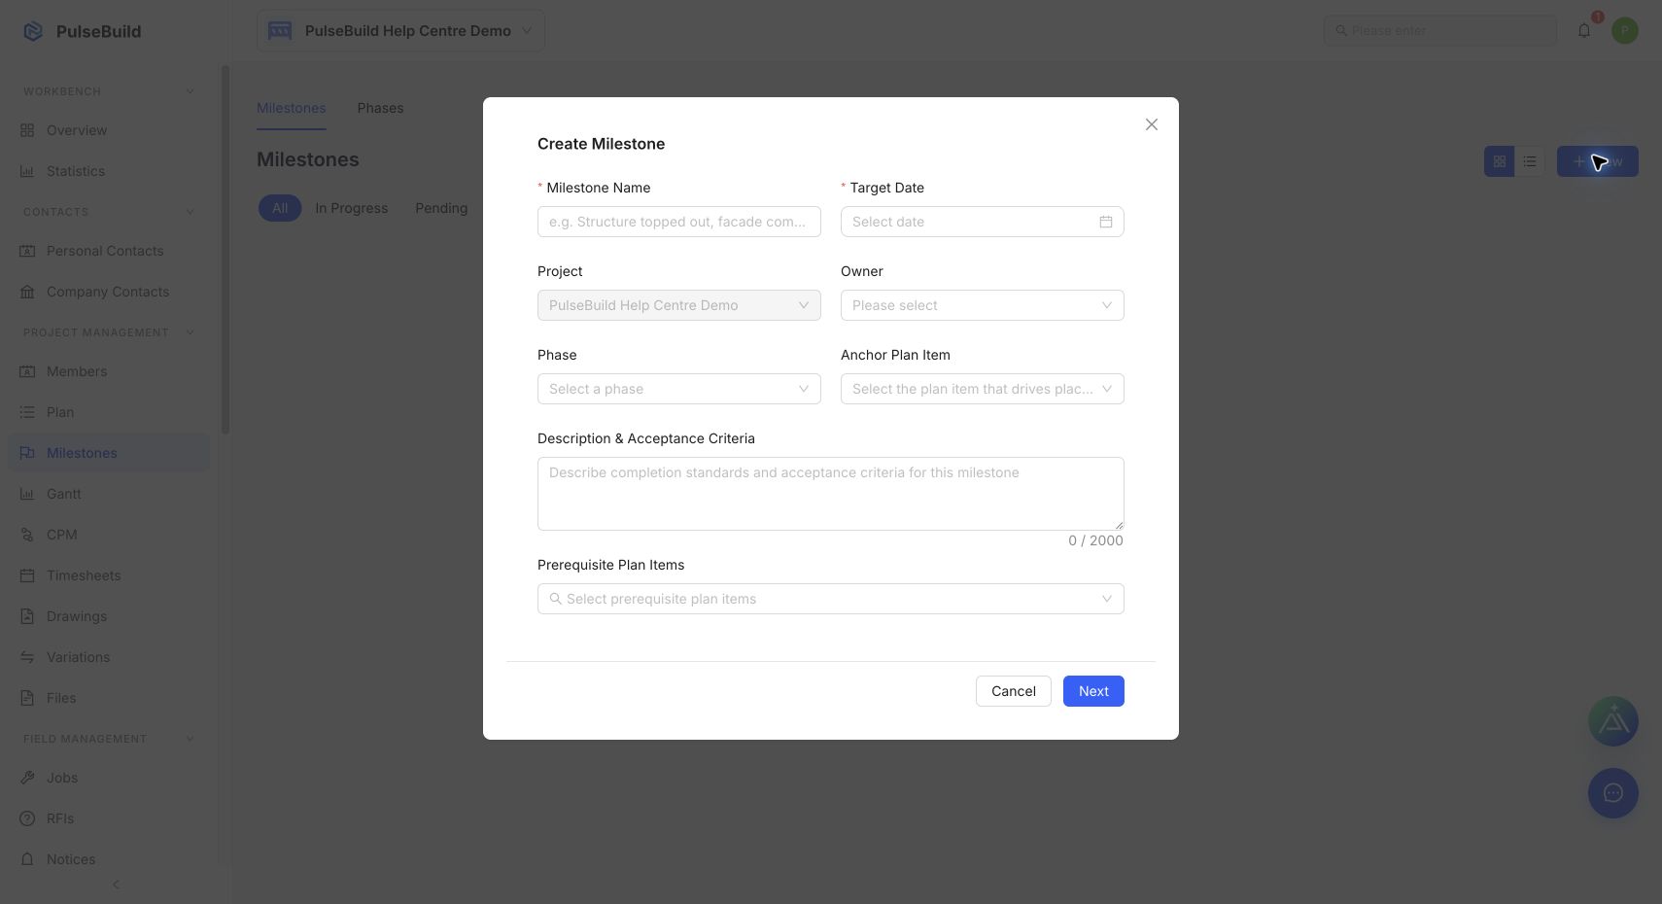Open Timesheets in the sidebar
Image resolution: width=1662 pixels, height=904 pixels.
point(109,575)
